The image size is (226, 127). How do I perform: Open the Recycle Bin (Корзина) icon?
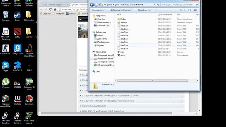pyautogui.click(x=6, y=16)
